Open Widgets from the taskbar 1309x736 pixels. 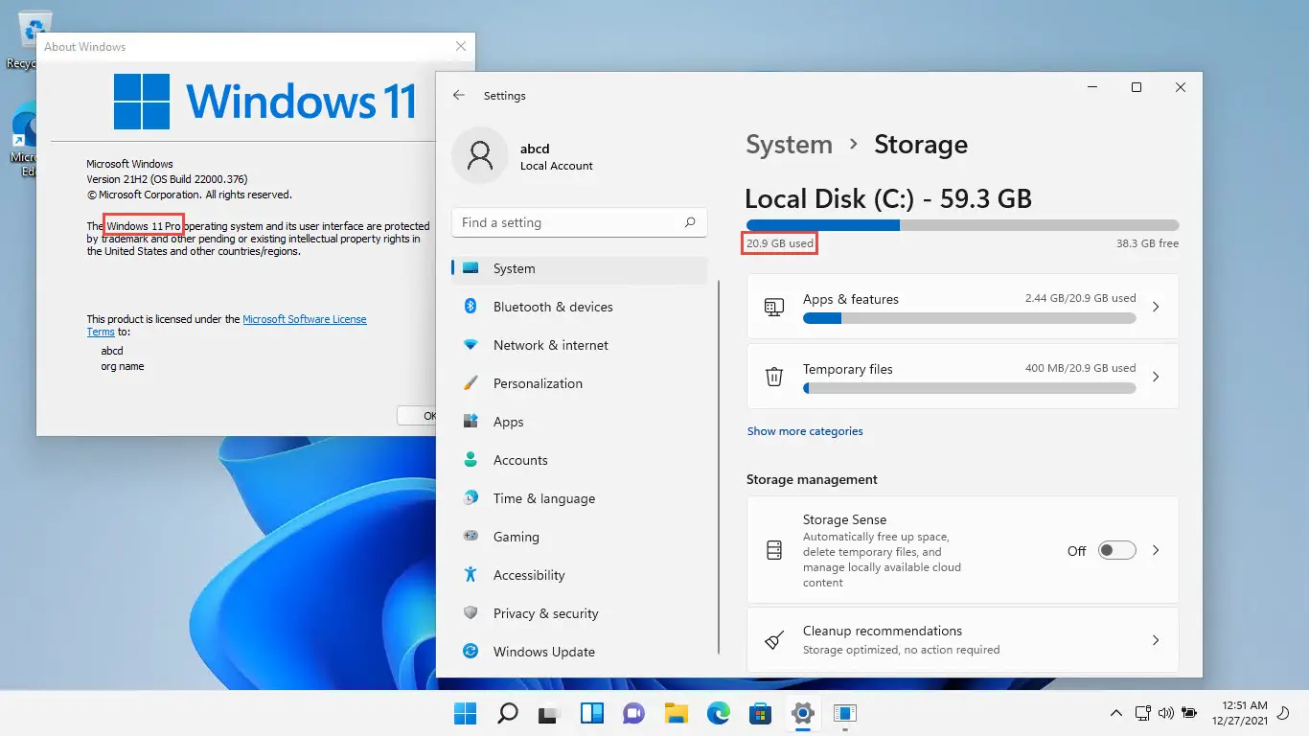(592, 713)
